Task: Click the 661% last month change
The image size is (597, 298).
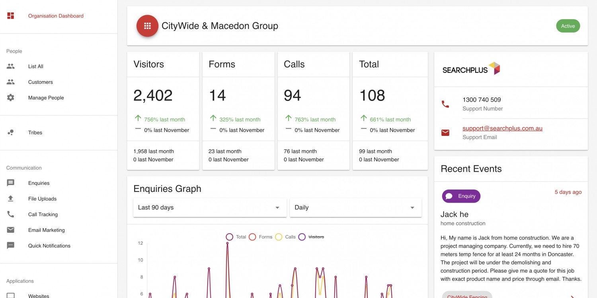Action: [x=390, y=119]
